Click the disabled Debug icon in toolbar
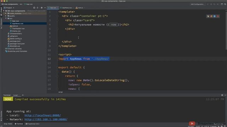The width and height of the screenshot is (227, 127). click(x=211, y=4)
